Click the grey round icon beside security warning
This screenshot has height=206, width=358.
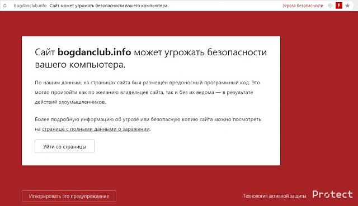(x=330, y=6)
